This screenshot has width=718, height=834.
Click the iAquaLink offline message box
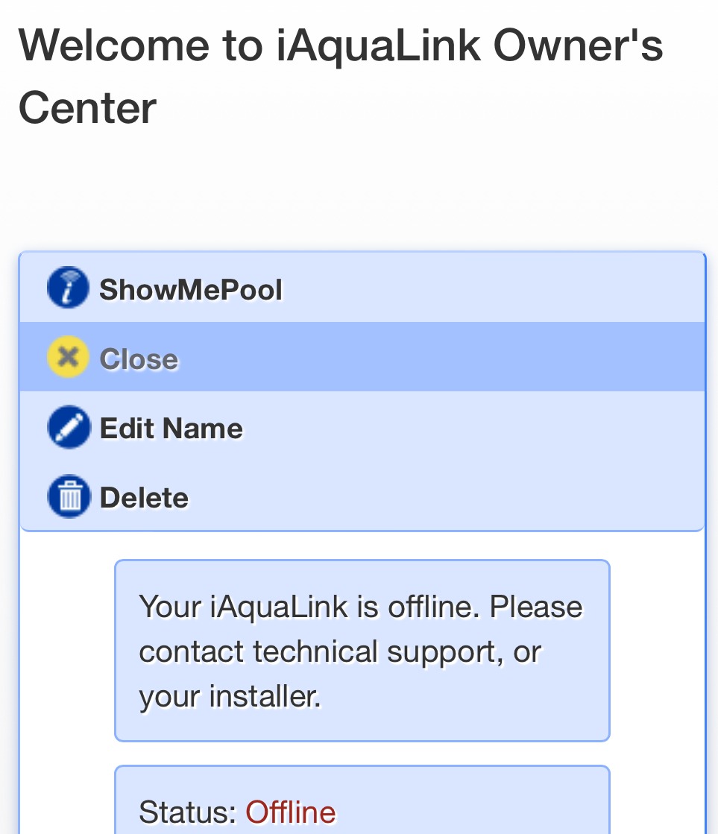pyautogui.click(x=362, y=650)
